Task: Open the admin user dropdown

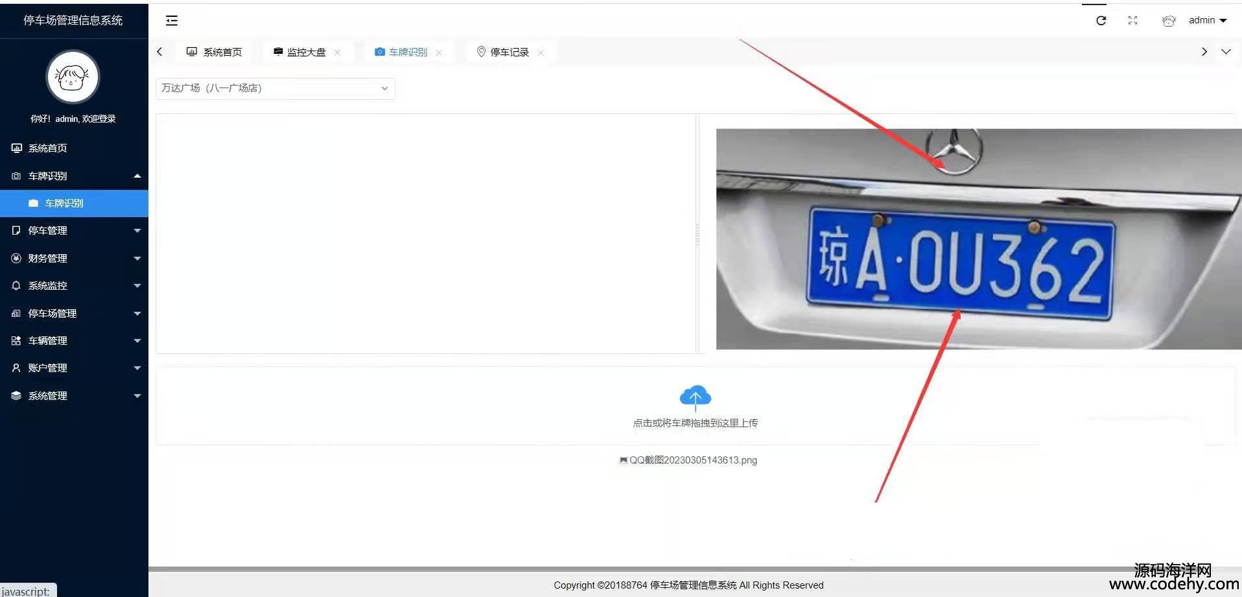Action: pyautogui.click(x=1208, y=21)
